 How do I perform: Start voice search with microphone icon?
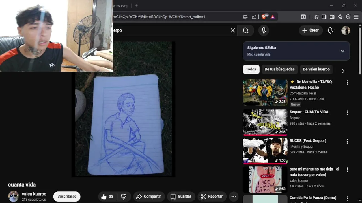pyautogui.click(x=264, y=30)
